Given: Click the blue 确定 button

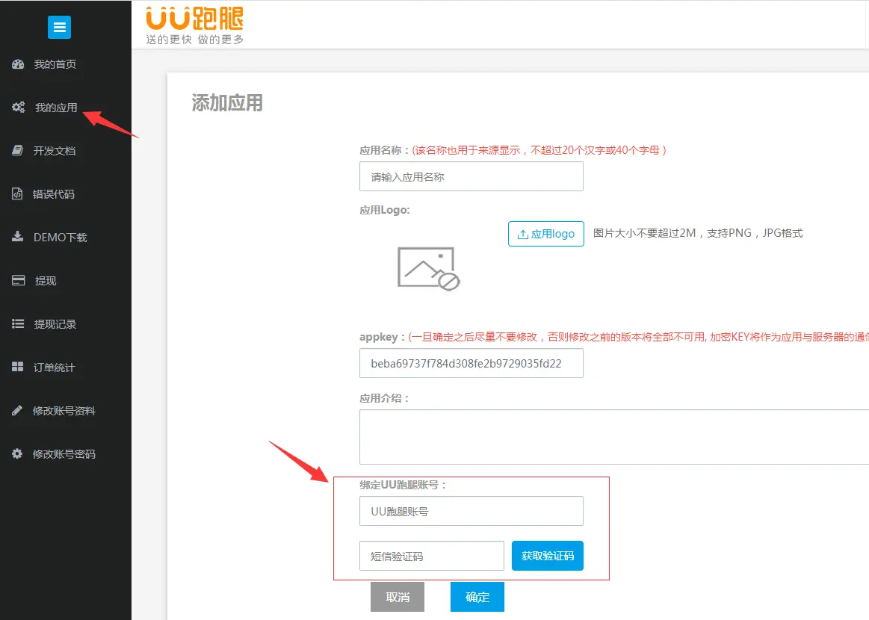Looking at the screenshot, I should tap(477, 597).
